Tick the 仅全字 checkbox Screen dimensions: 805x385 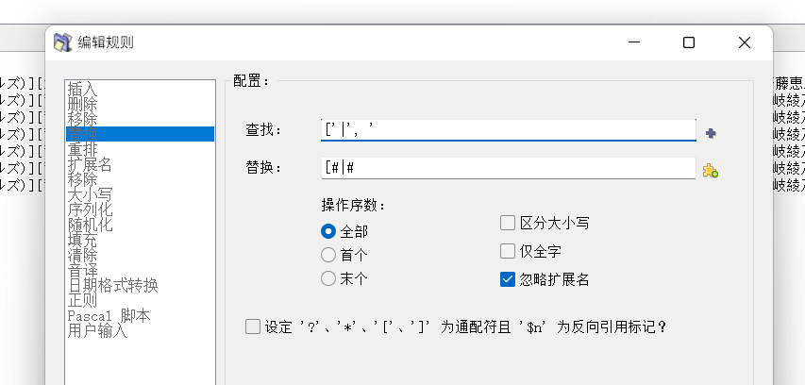point(508,251)
